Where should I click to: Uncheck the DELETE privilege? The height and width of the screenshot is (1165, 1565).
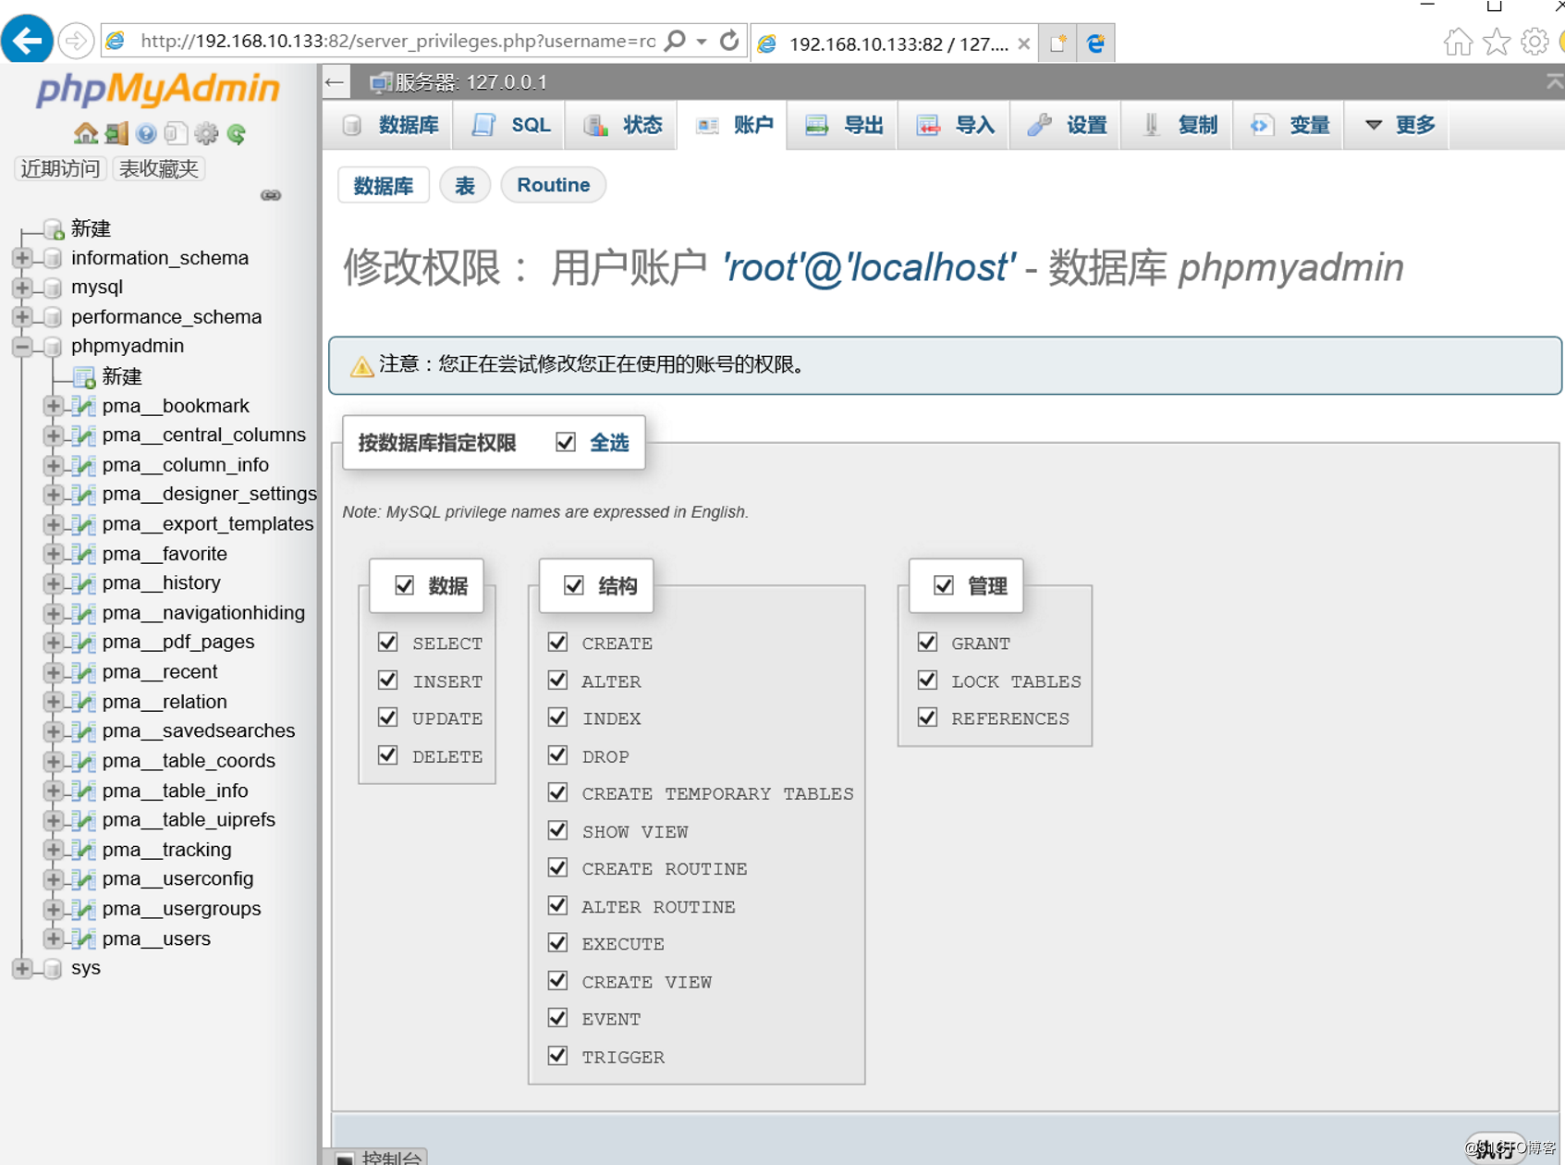(x=387, y=755)
